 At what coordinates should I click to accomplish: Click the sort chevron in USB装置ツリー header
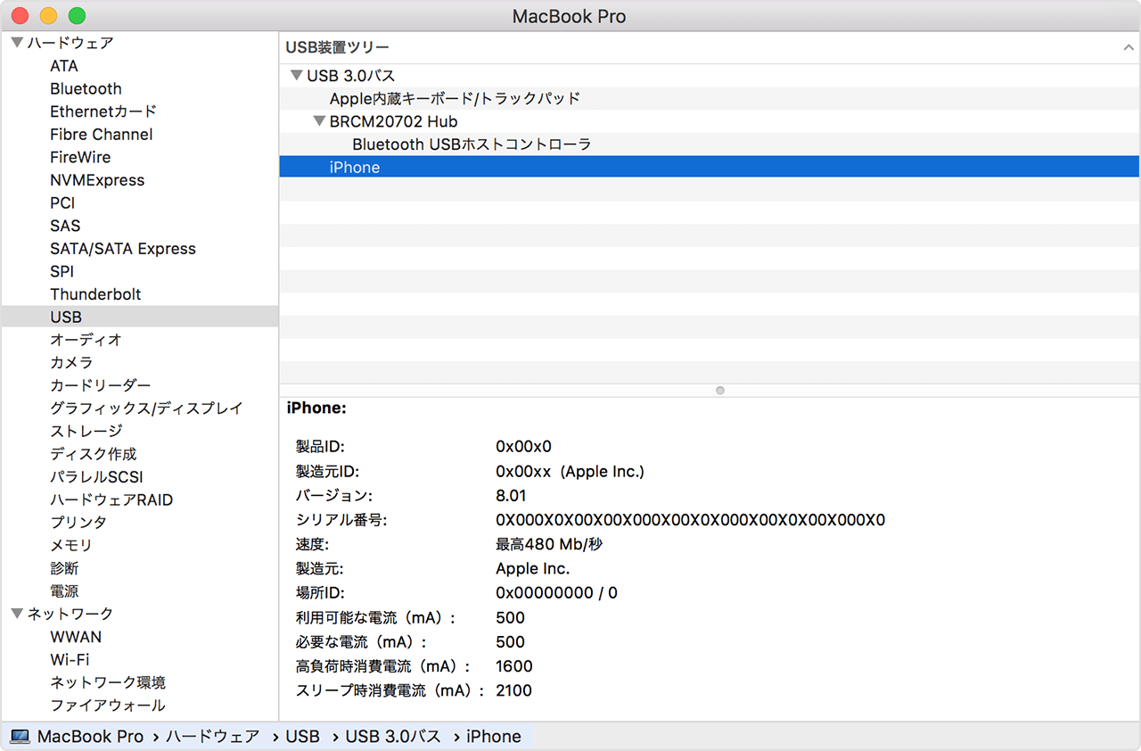[x=1129, y=47]
